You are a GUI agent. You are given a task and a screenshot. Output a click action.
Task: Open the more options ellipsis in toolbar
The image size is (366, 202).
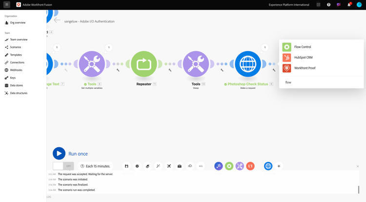[201, 166]
